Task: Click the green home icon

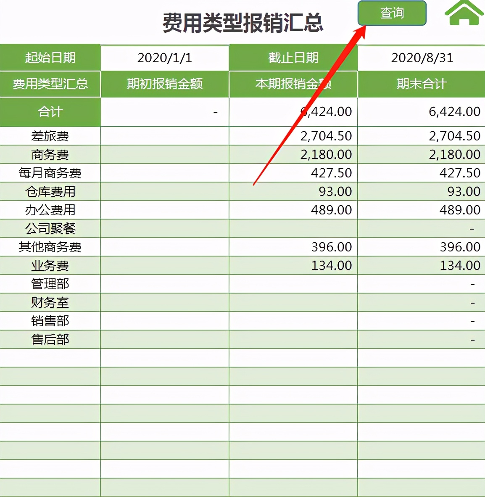Action: [464, 15]
